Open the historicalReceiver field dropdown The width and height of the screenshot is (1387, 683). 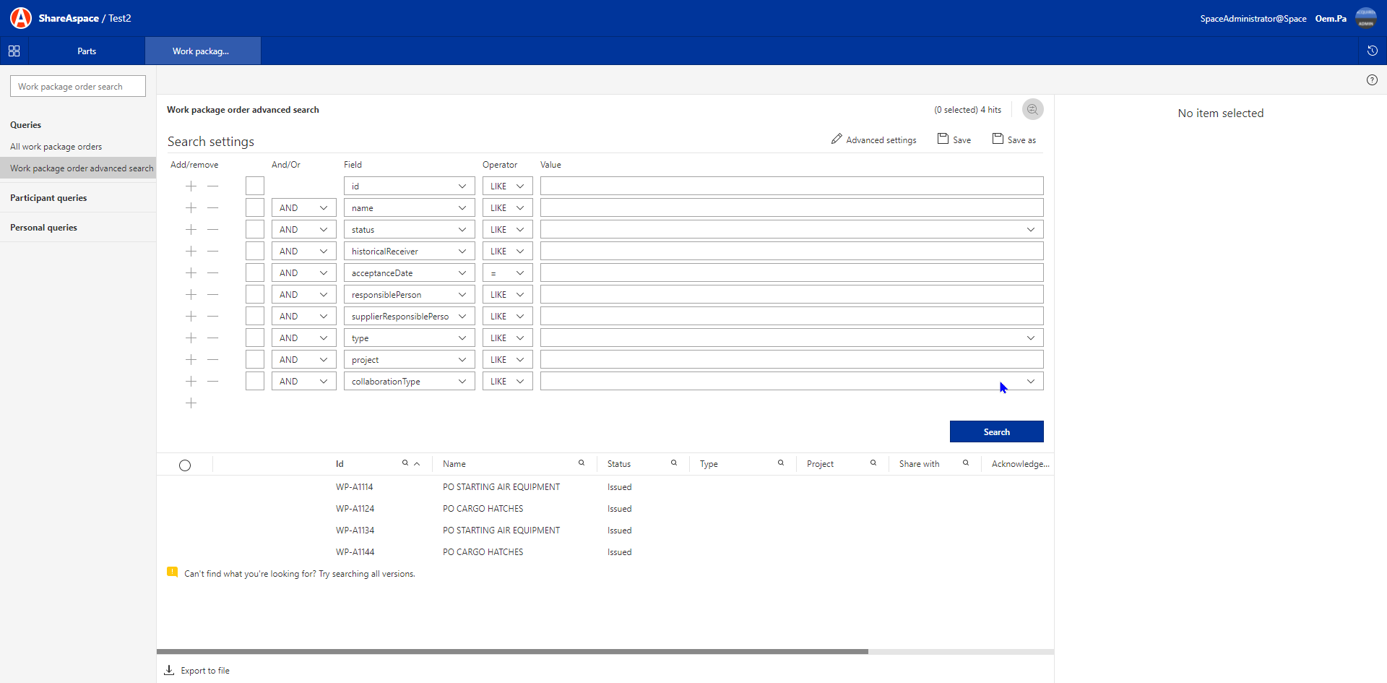click(409, 252)
